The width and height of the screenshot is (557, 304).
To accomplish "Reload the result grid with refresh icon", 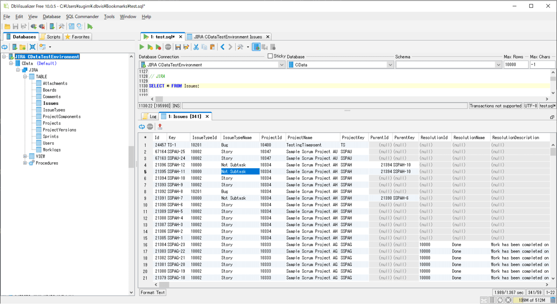I will (x=142, y=127).
